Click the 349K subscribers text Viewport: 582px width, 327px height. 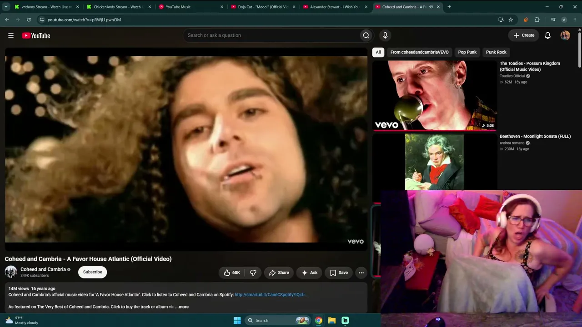(35, 276)
